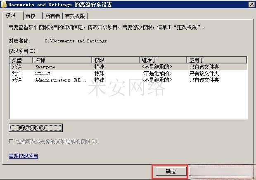This screenshot has height=180, width=256.
Task: Click <不是继承的> in the Everyone row
Action: [x=157, y=67]
